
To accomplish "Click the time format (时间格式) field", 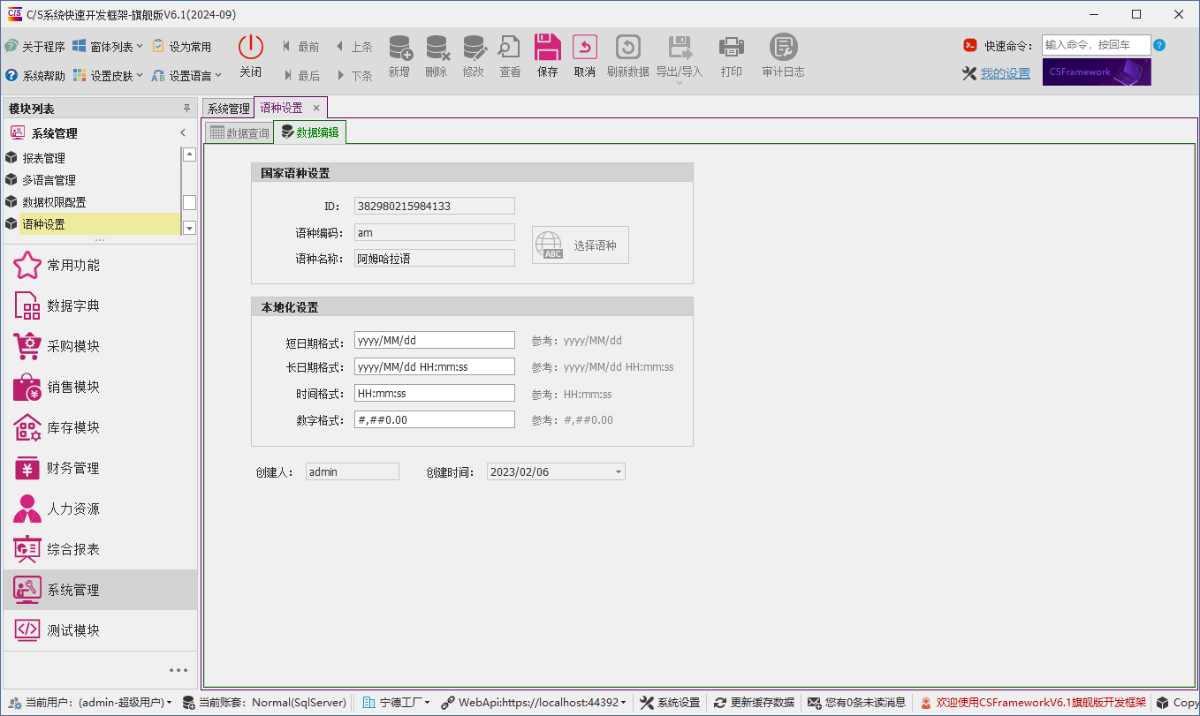I will 435,394.
